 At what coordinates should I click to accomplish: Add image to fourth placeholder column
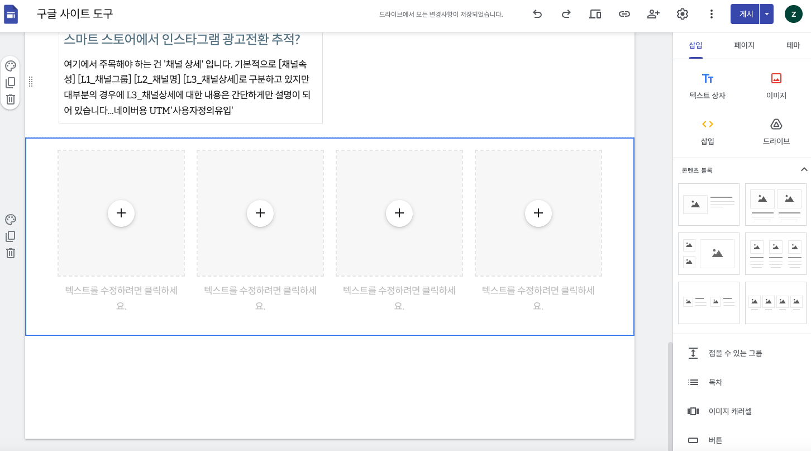pyautogui.click(x=538, y=213)
